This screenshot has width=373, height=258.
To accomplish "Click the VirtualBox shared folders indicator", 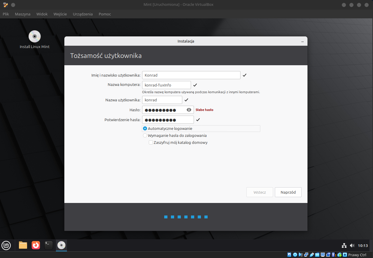I will pyautogui.click(x=317, y=255).
